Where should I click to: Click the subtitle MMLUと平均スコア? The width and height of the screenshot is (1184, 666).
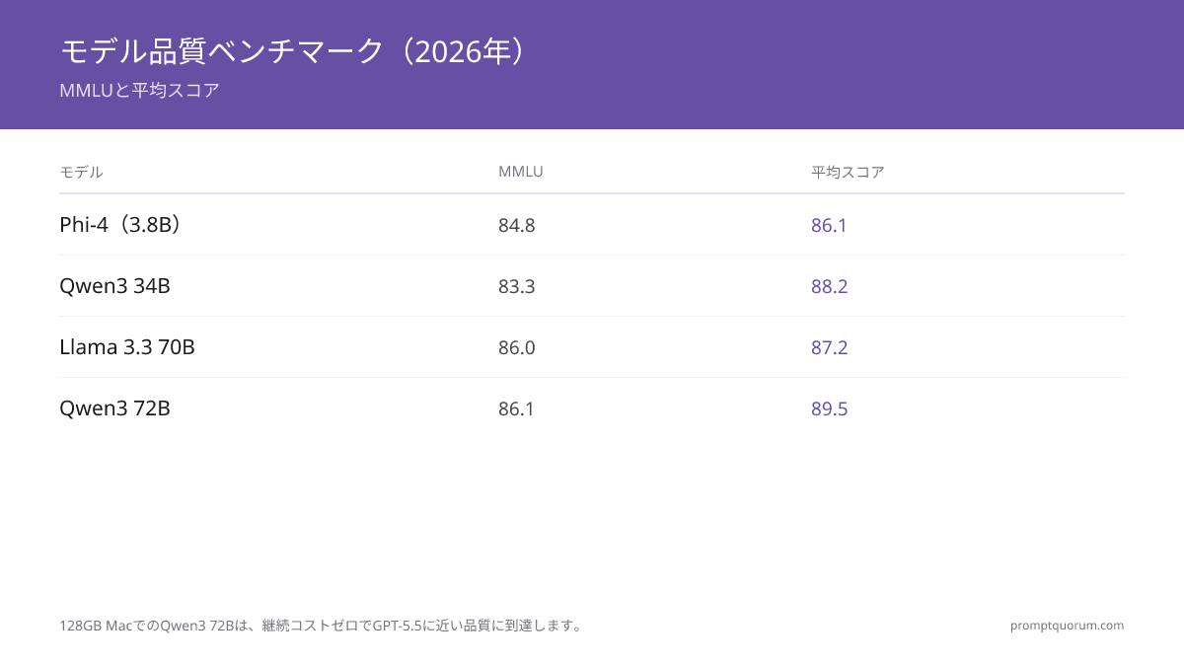[x=139, y=91]
